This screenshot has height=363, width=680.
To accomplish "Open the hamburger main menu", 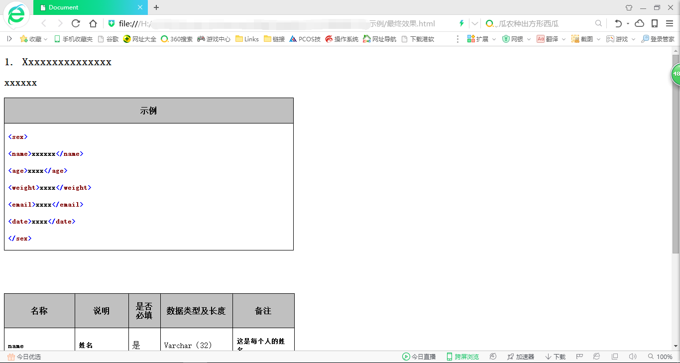I will pyautogui.click(x=670, y=23).
